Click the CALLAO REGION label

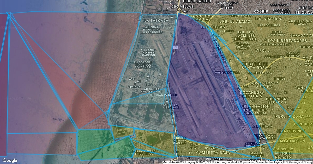tap(291, 141)
